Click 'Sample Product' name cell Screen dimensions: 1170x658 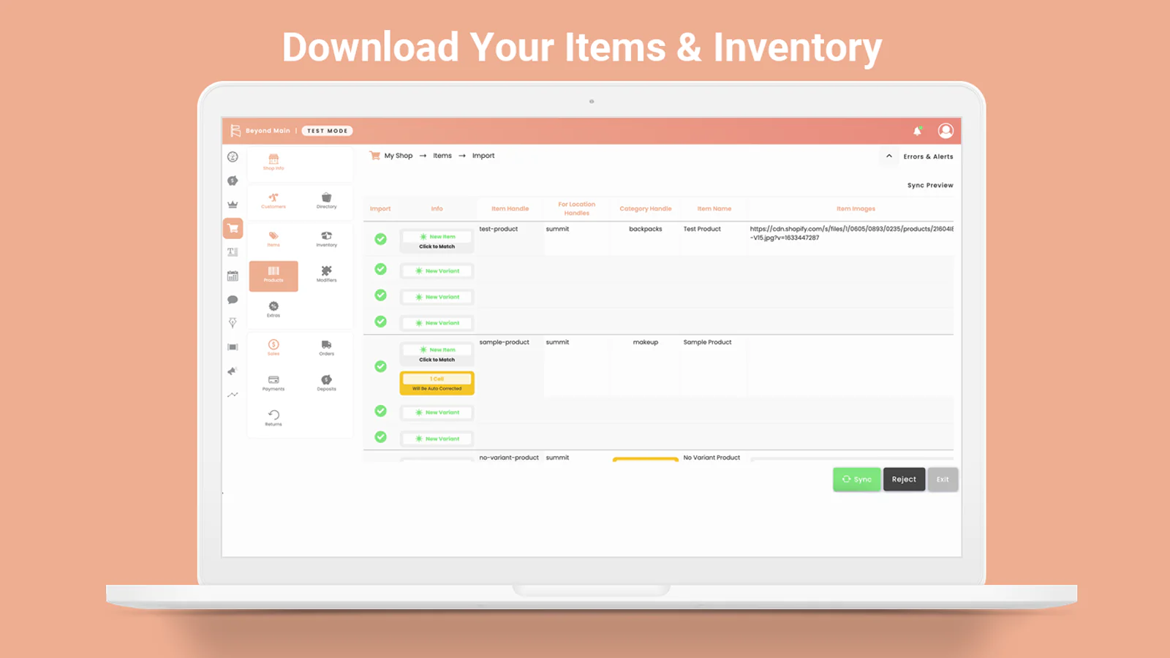click(707, 342)
